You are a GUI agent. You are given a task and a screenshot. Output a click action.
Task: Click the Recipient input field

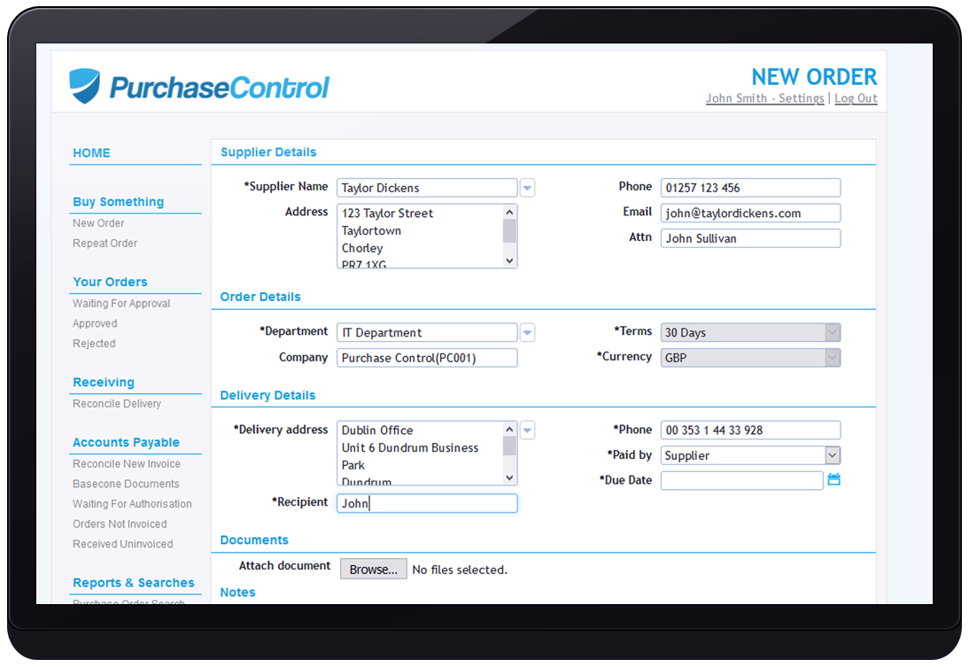tap(427, 503)
